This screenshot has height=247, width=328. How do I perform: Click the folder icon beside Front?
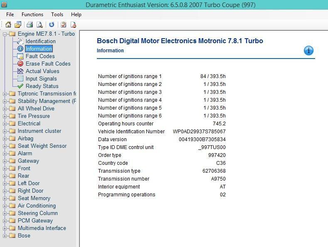click(12, 169)
